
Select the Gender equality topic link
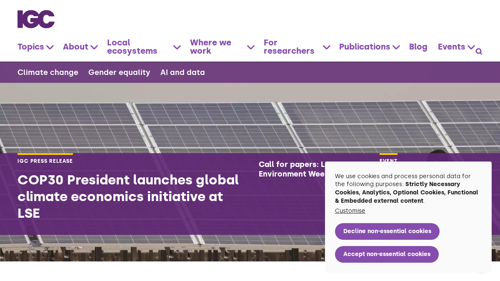(x=119, y=72)
